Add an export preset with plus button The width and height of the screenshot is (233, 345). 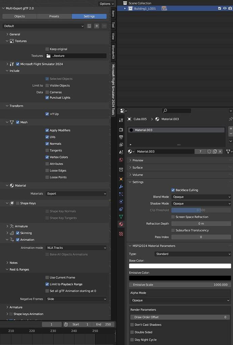97,26
